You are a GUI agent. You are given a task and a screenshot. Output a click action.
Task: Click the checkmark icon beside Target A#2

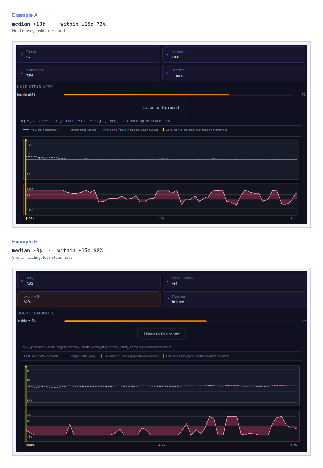click(x=22, y=281)
